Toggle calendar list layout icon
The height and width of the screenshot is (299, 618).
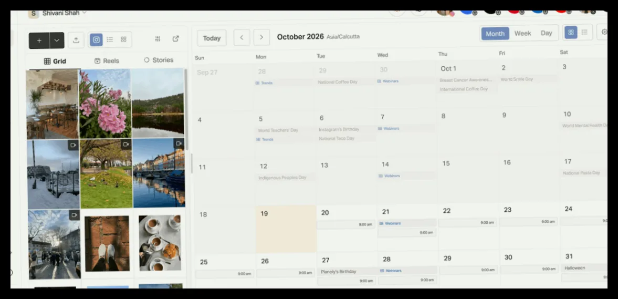[584, 32]
